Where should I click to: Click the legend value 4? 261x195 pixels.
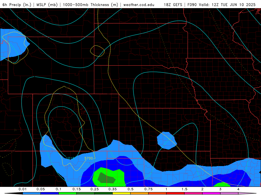238,189
